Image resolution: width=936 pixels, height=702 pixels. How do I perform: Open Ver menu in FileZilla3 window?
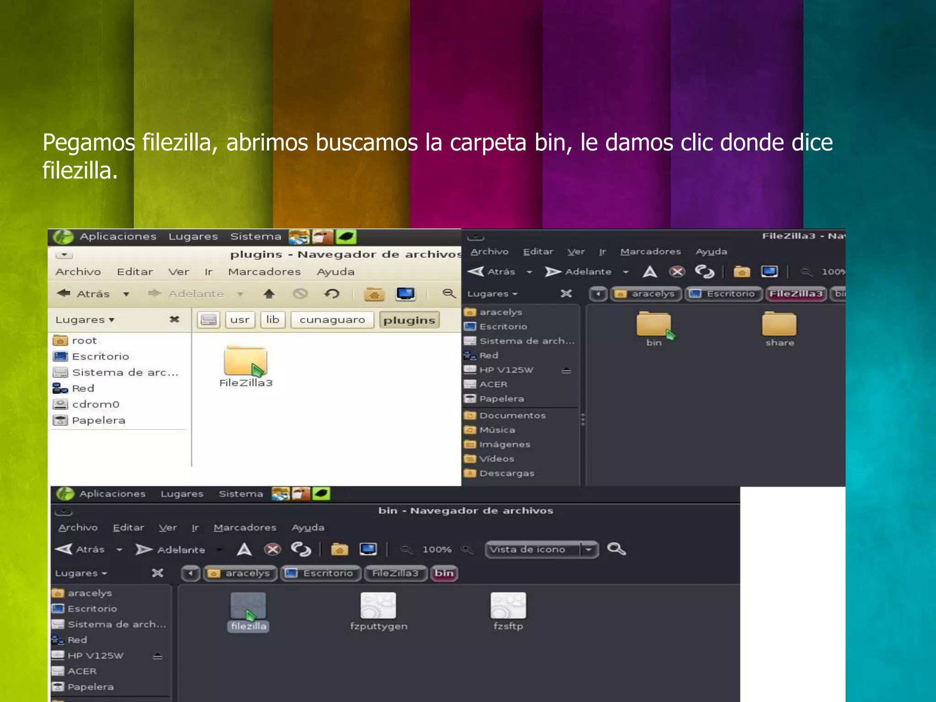[x=576, y=252]
